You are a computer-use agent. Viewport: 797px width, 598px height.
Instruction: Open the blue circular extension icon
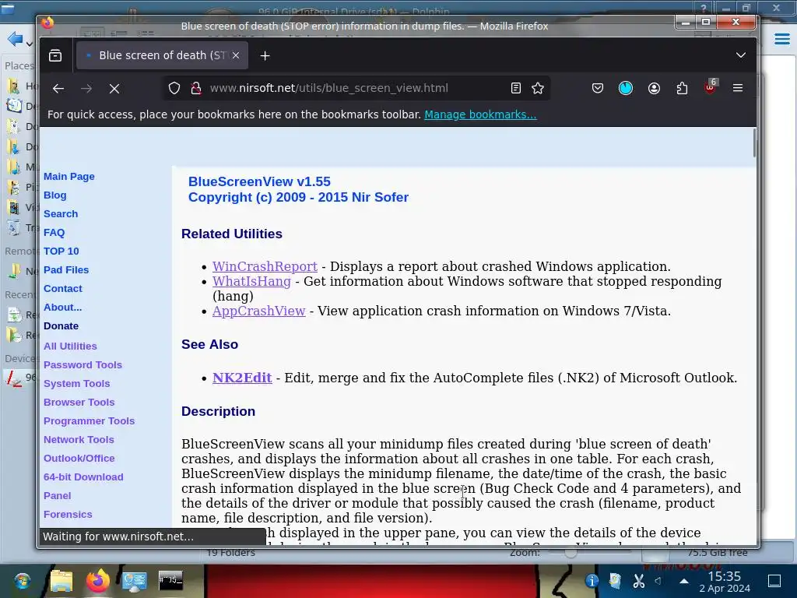coord(626,89)
